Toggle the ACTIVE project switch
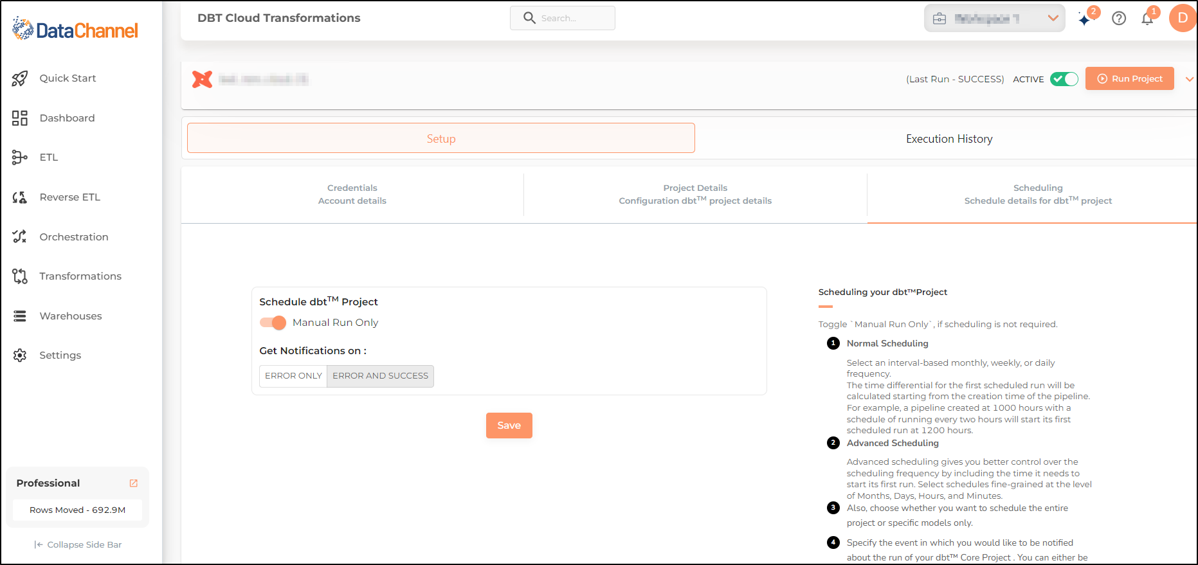The width and height of the screenshot is (1198, 565). click(1064, 79)
